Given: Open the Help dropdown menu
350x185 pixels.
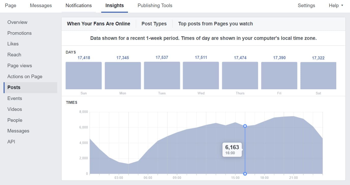Looking at the screenshot, I should coord(336,6).
